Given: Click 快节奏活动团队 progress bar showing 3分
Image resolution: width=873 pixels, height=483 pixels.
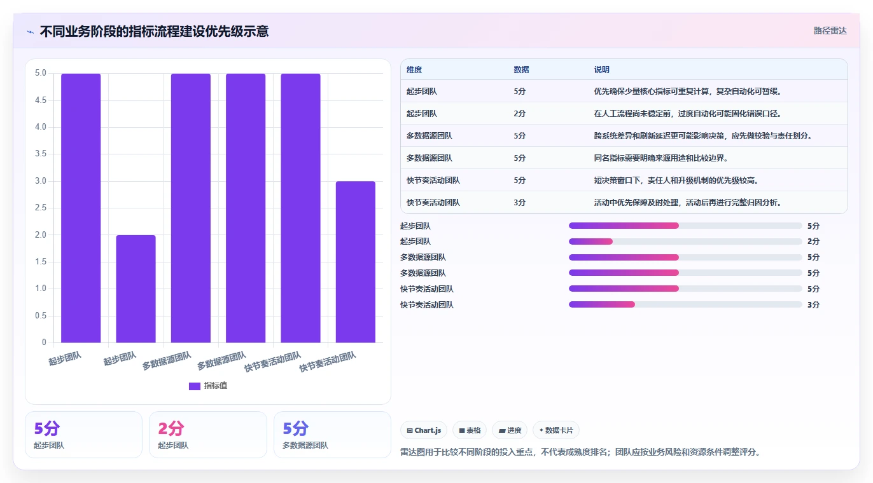Looking at the screenshot, I should (x=685, y=305).
